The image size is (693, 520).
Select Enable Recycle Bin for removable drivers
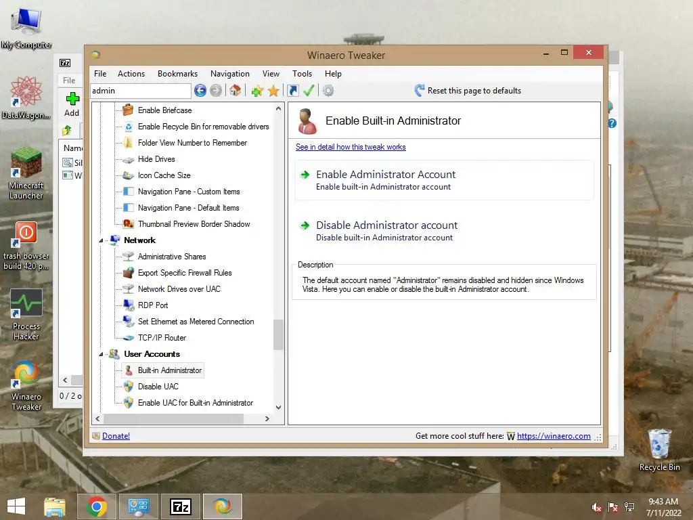click(x=203, y=127)
